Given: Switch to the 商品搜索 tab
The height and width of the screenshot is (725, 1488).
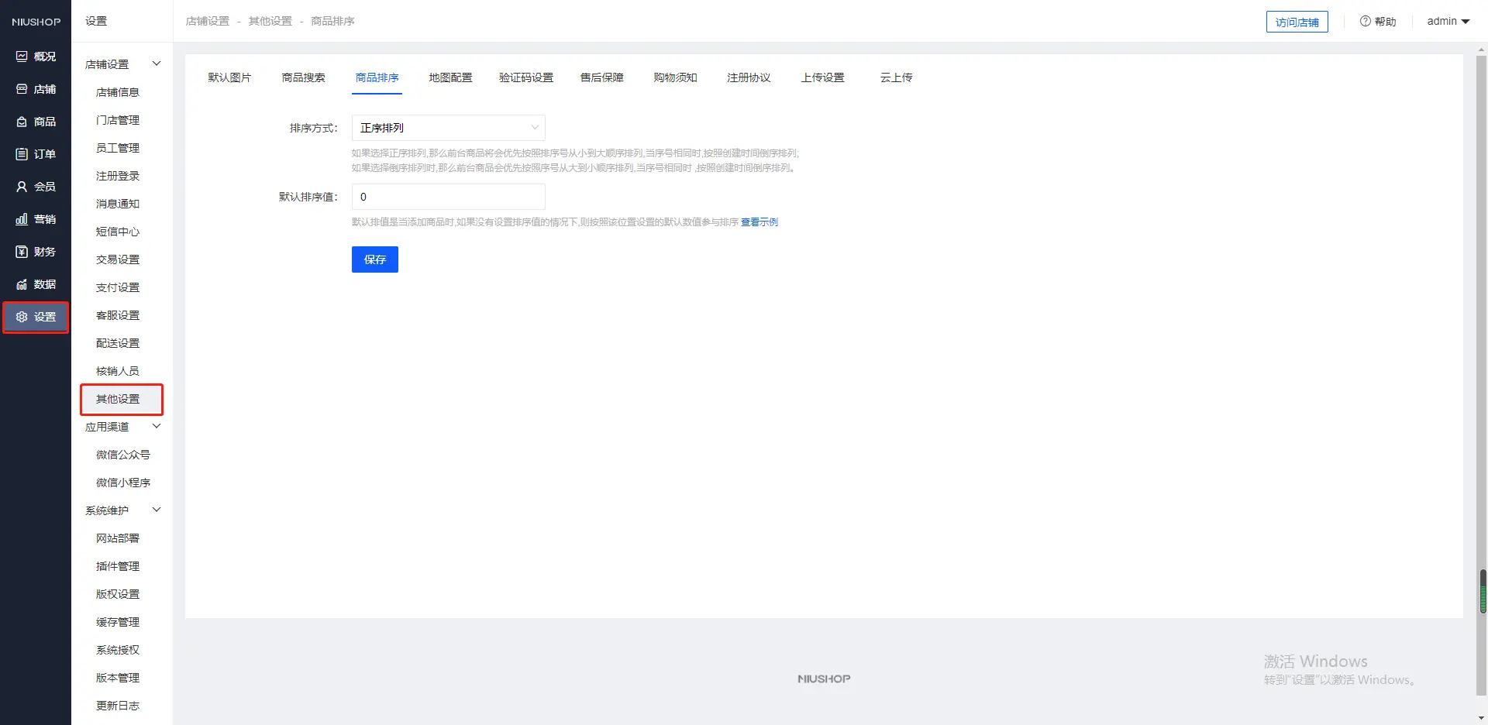Looking at the screenshot, I should pos(303,77).
